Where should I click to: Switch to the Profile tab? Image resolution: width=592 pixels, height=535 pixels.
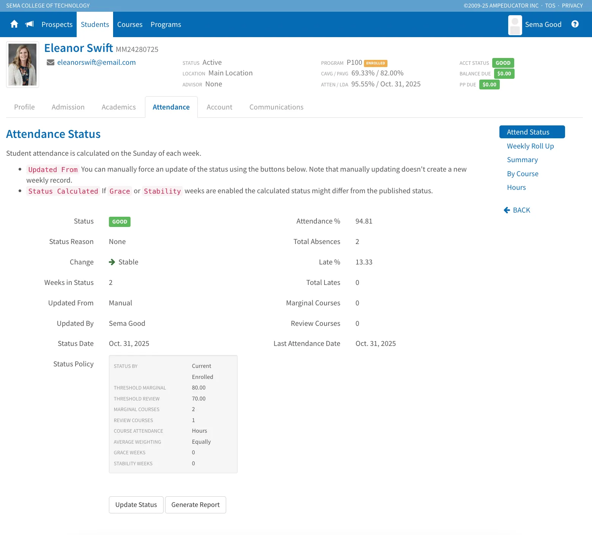[24, 107]
